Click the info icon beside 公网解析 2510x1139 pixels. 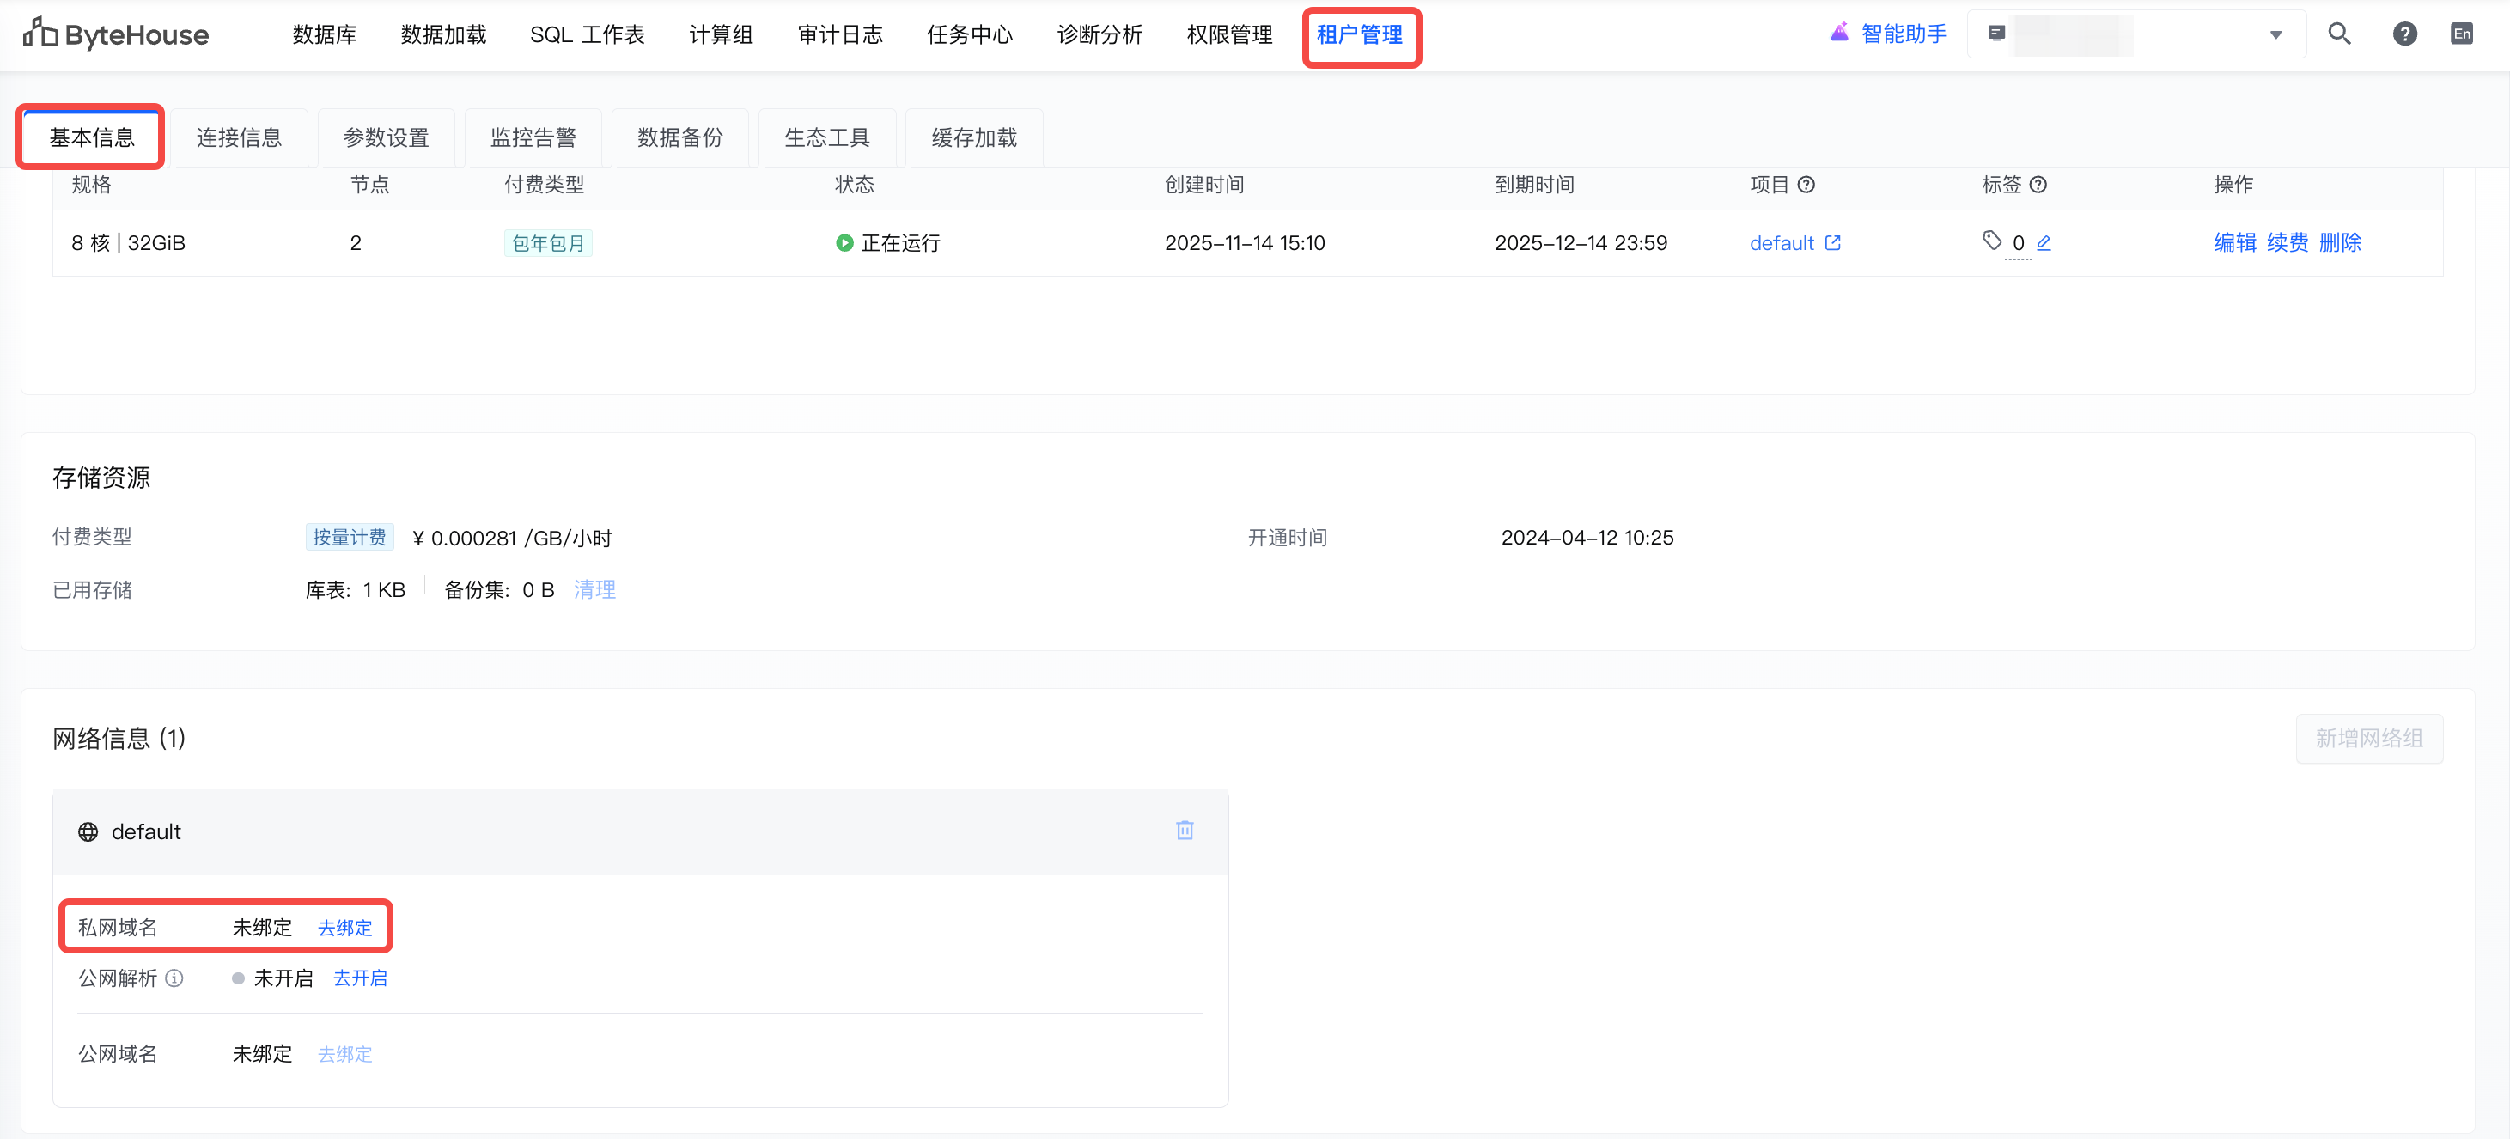(174, 978)
